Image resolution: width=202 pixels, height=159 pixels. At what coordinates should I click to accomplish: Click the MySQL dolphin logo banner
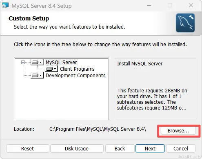pos(185,23)
